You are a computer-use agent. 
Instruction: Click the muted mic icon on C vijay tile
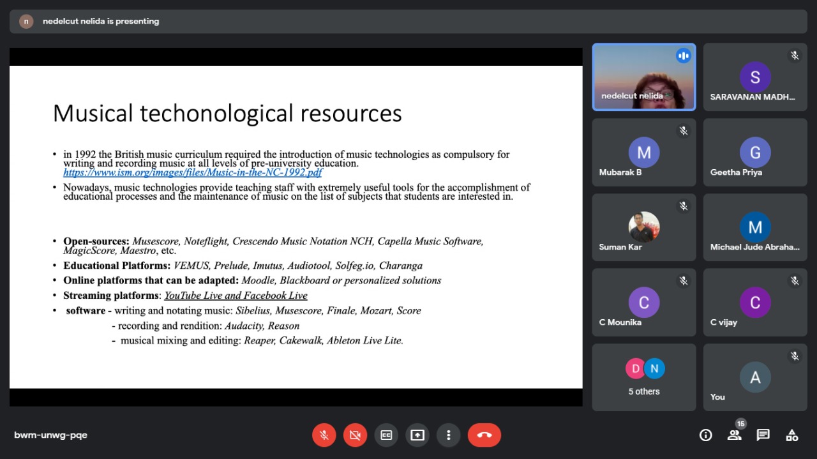pos(795,280)
